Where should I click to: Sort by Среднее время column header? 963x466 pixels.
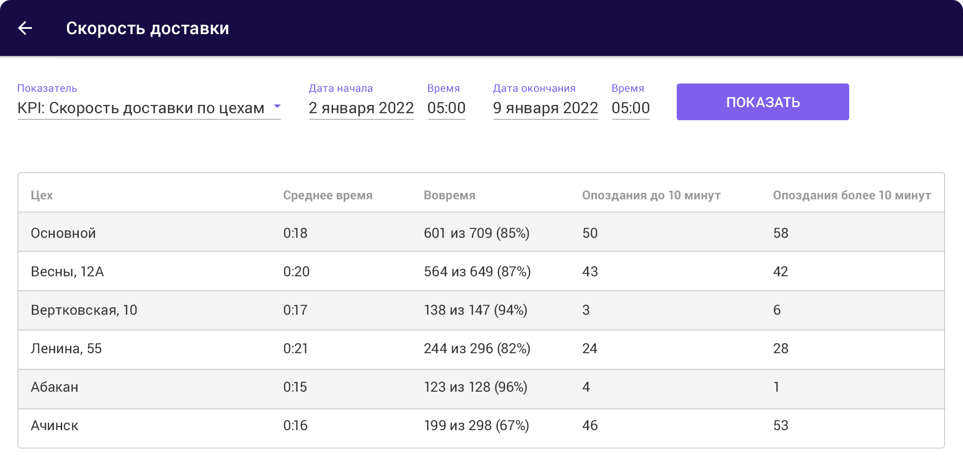point(328,195)
